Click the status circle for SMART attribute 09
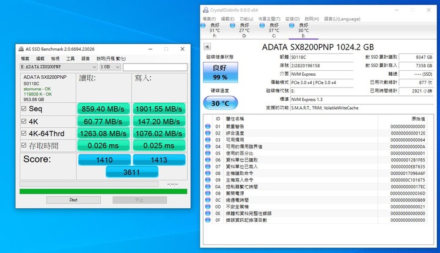440x253 pixels. pyautogui.click(x=208, y=180)
